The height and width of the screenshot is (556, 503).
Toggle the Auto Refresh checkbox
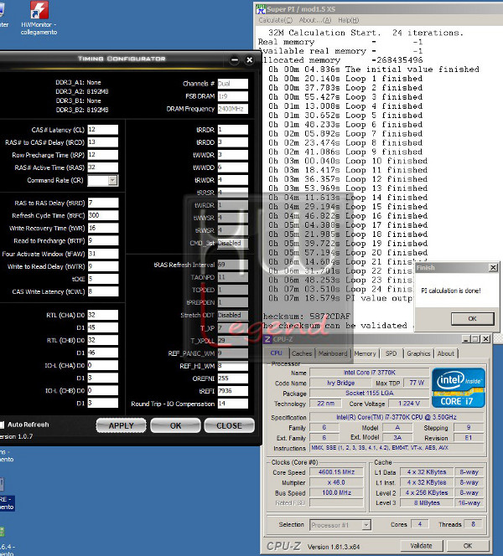2,425
